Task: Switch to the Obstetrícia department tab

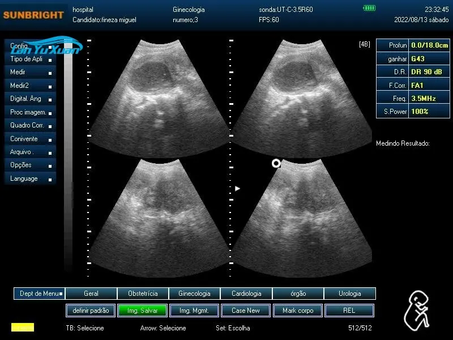Action: (x=143, y=294)
